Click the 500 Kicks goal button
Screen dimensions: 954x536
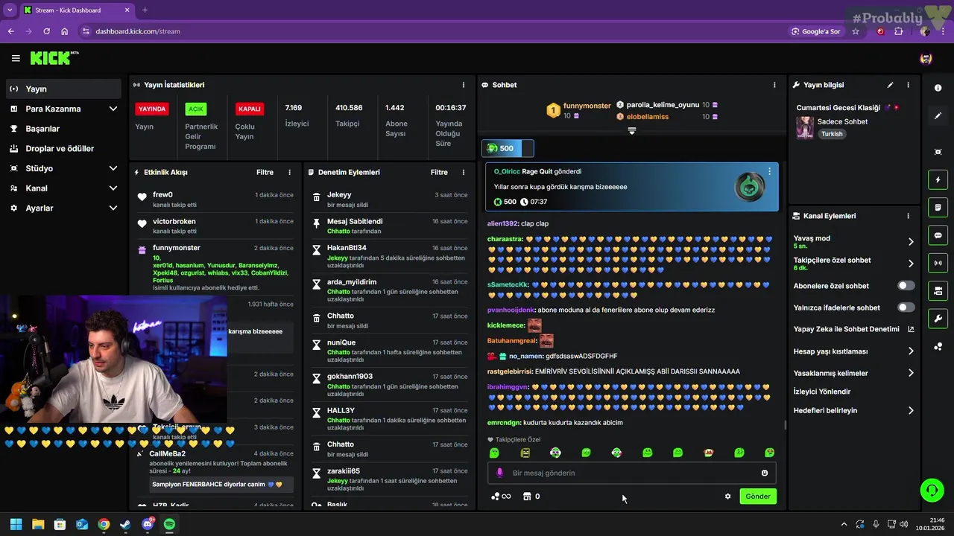pyautogui.click(x=508, y=148)
